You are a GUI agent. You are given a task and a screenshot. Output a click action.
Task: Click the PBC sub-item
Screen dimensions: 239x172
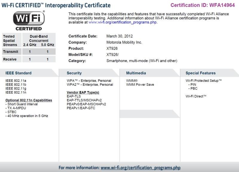click(x=193, y=88)
